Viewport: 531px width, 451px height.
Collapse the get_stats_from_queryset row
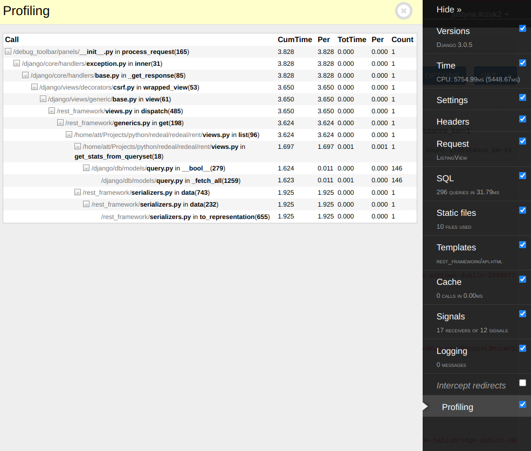[78, 147]
